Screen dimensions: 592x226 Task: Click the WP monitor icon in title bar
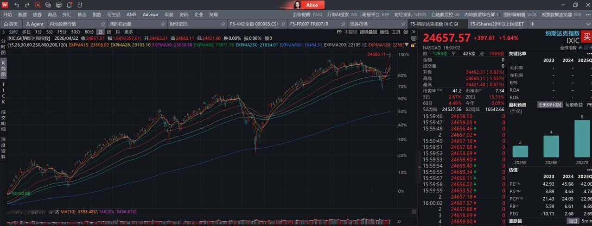58,5
